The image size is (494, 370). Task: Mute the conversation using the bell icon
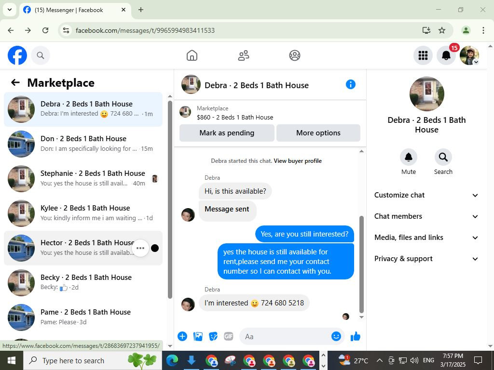coord(408,157)
